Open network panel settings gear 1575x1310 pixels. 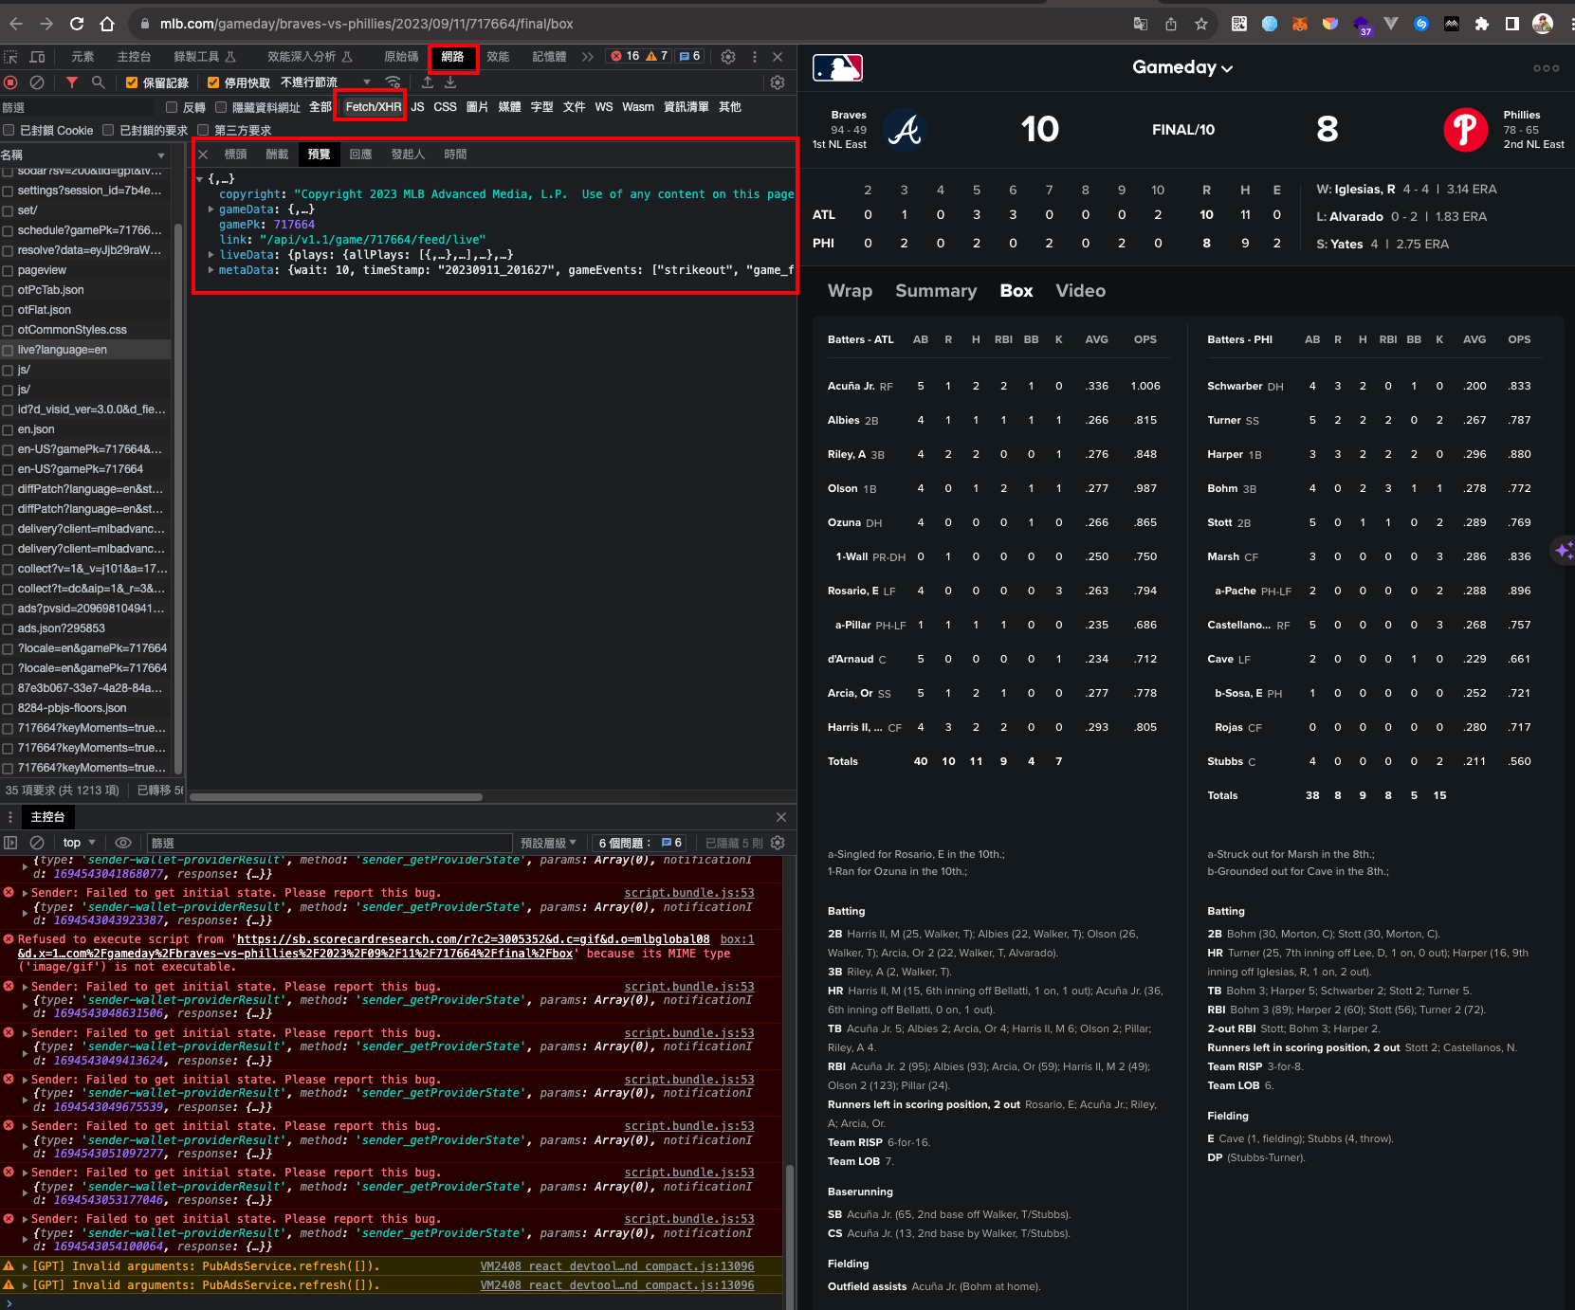click(778, 82)
